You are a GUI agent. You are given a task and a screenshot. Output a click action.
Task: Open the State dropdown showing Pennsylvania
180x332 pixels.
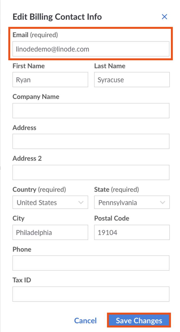pyautogui.click(x=128, y=203)
